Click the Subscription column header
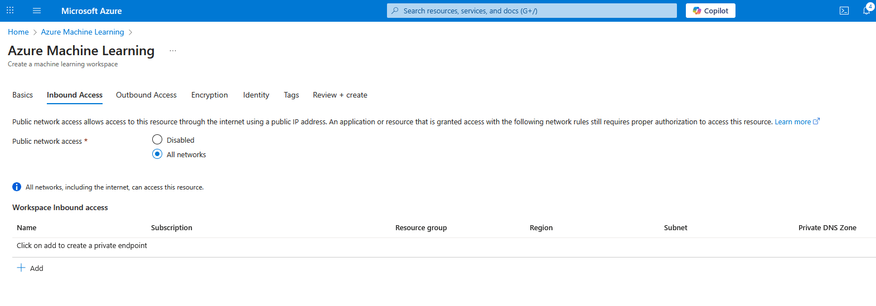 [x=172, y=227]
